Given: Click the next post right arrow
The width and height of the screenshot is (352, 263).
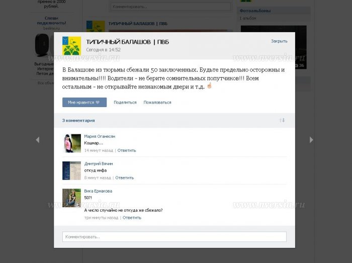Looking at the screenshot, I should [311, 140].
